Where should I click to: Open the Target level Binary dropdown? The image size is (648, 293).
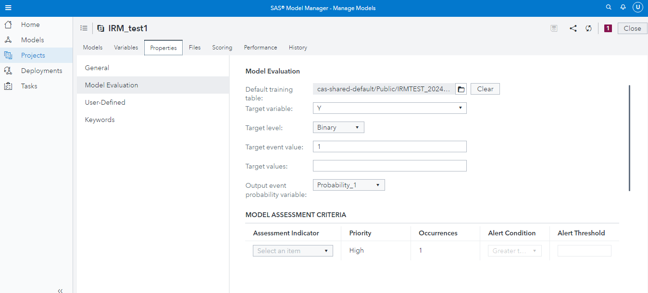[x=338, y=127]
